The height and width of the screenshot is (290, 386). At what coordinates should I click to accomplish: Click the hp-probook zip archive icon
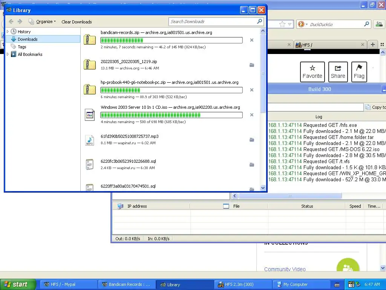[90, 89]
